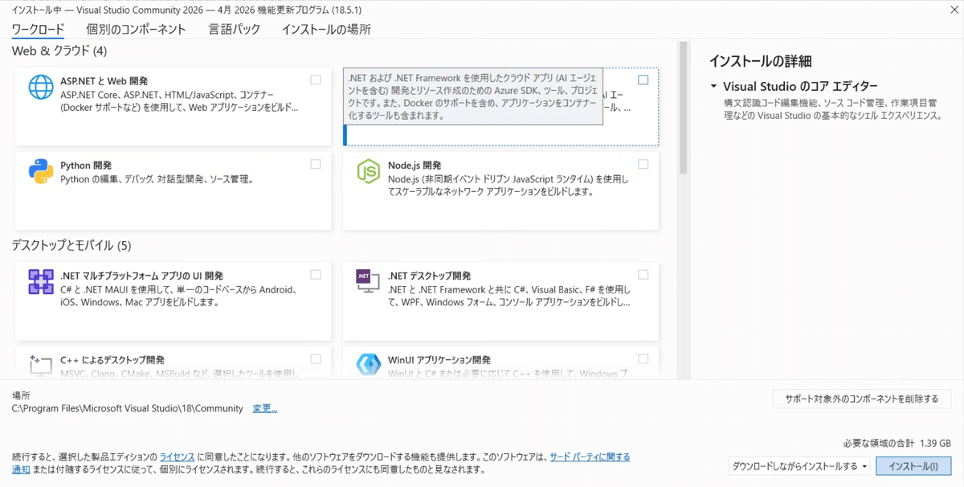Screen dimensions: 964x487
Task: Click the install path C:\Program Files text
Action: [128, 408]
